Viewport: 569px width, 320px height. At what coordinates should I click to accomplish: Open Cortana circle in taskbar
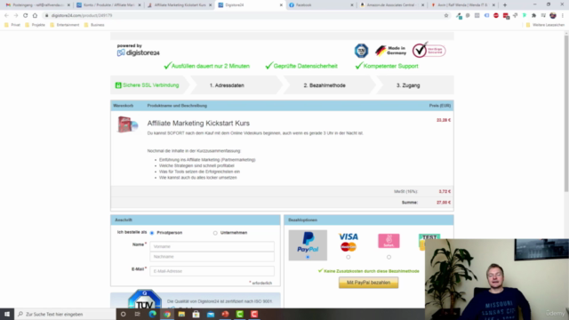[x=123, y=314]
